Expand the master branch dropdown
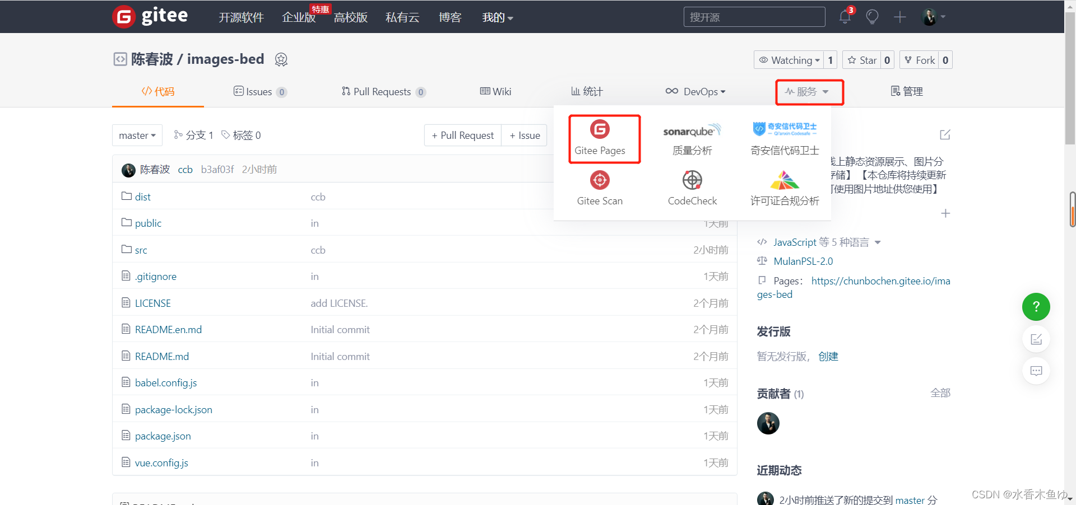Screen dimensions: 1076x505 point(137,135)
